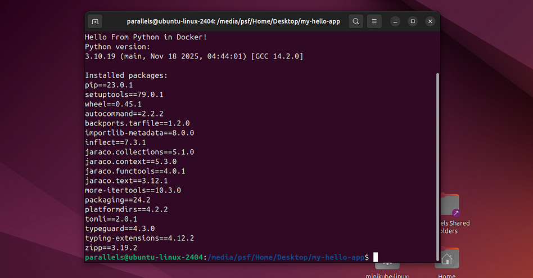Screen dimensions: 533x278
Task: Click the 'Installed packages:' heading line
Action: tap(126, 75)
